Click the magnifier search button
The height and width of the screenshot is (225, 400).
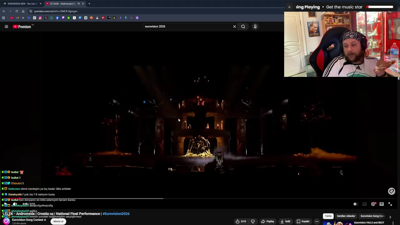243,27
